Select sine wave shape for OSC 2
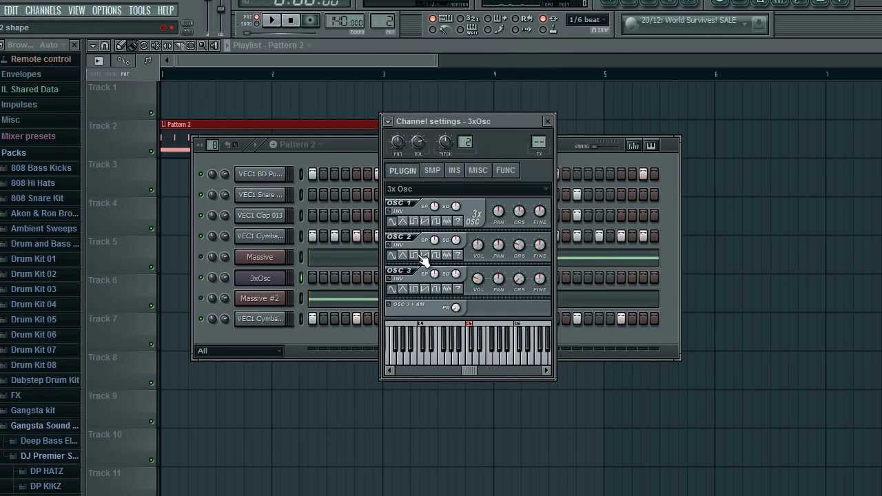Image resolution: width=882 pixels, height=496 pixels. 391,256
